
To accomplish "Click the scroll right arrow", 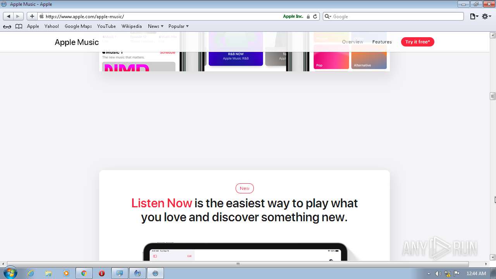I will 486,264.
